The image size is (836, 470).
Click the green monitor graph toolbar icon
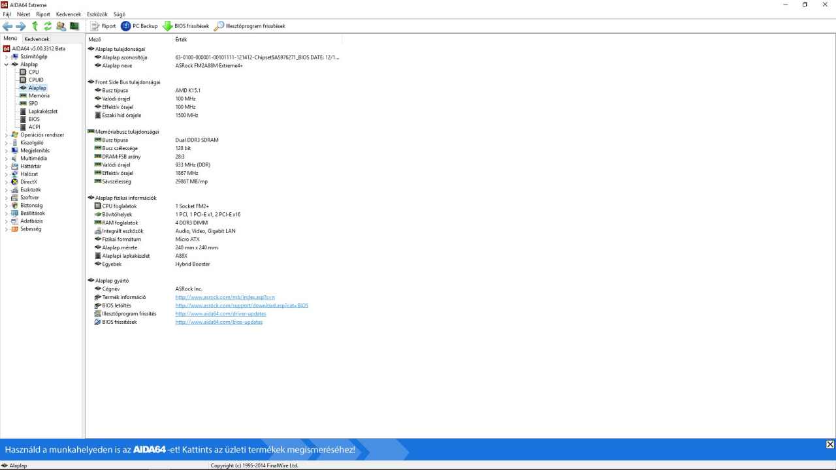click(x=74, y=26)
